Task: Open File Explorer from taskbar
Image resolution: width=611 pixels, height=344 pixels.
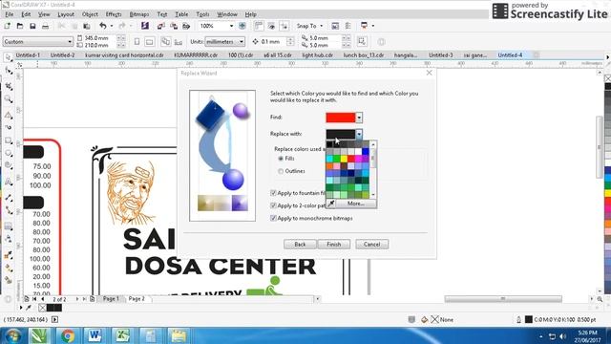Action: coord(179,335)
